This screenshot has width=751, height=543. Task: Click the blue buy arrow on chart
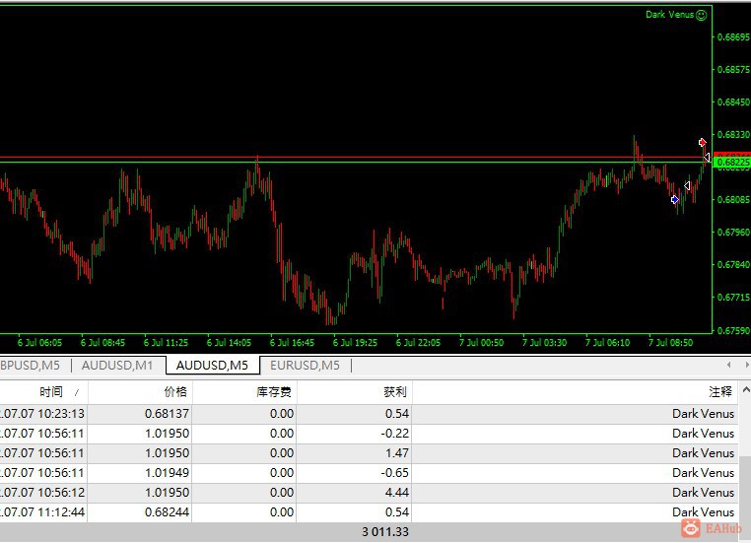click(675, 199)
